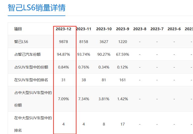Click the share value 90.27%

[x=104, y=54]
